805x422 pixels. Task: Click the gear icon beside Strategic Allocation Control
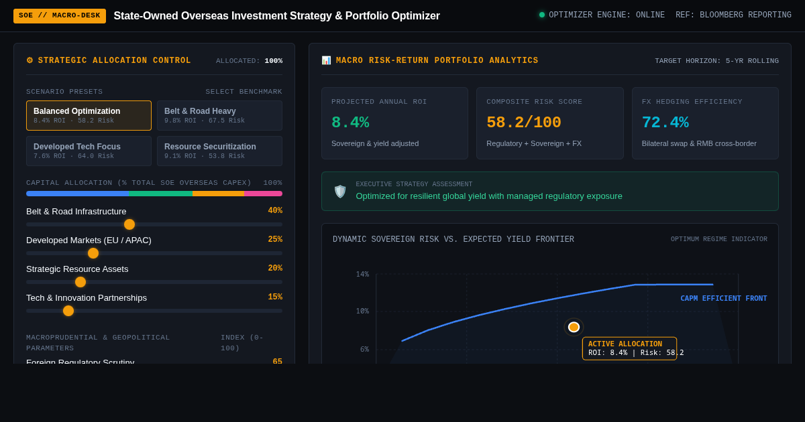30,60
